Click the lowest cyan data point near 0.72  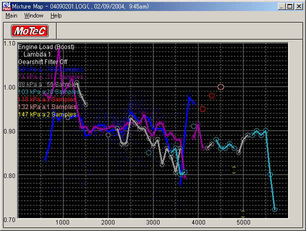point(274,209)
